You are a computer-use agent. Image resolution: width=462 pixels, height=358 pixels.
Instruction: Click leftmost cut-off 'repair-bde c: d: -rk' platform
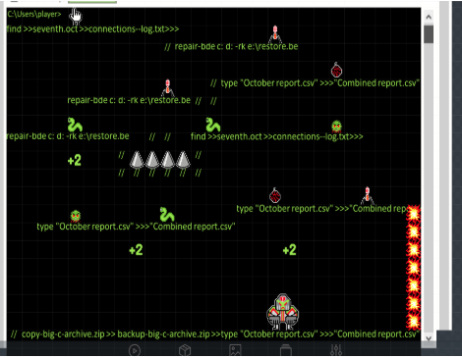coord(68,136)
